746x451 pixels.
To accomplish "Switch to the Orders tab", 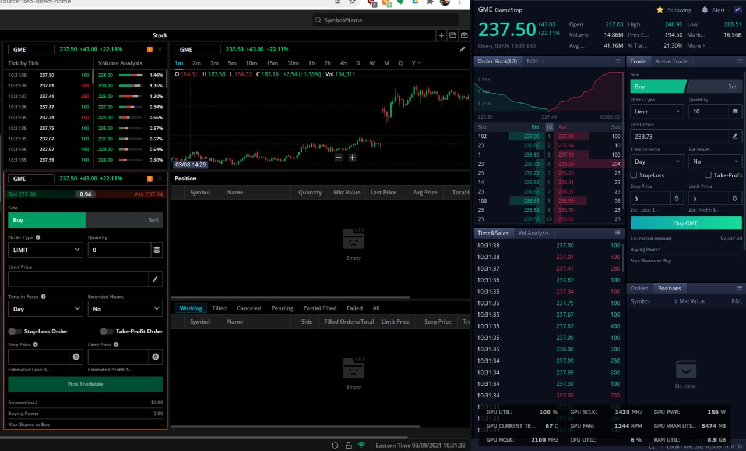I will pyautogui.click(x=639, y=288).
